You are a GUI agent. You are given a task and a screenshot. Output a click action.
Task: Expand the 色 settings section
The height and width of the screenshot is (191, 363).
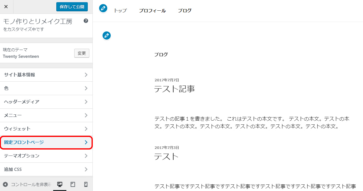tap(46, 88)
